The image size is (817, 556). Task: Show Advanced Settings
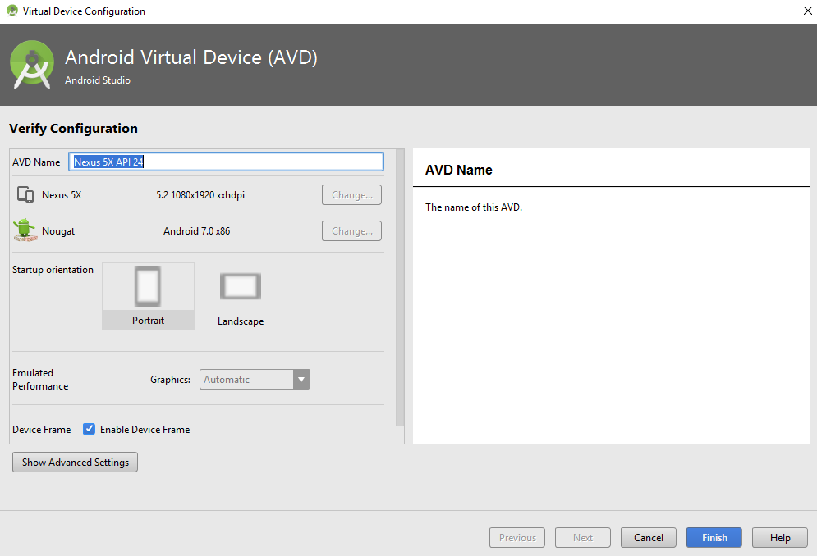tap(75, 463)
